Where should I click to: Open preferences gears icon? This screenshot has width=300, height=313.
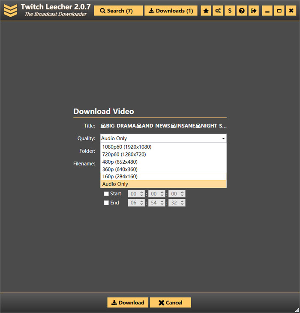pos(218,11)
